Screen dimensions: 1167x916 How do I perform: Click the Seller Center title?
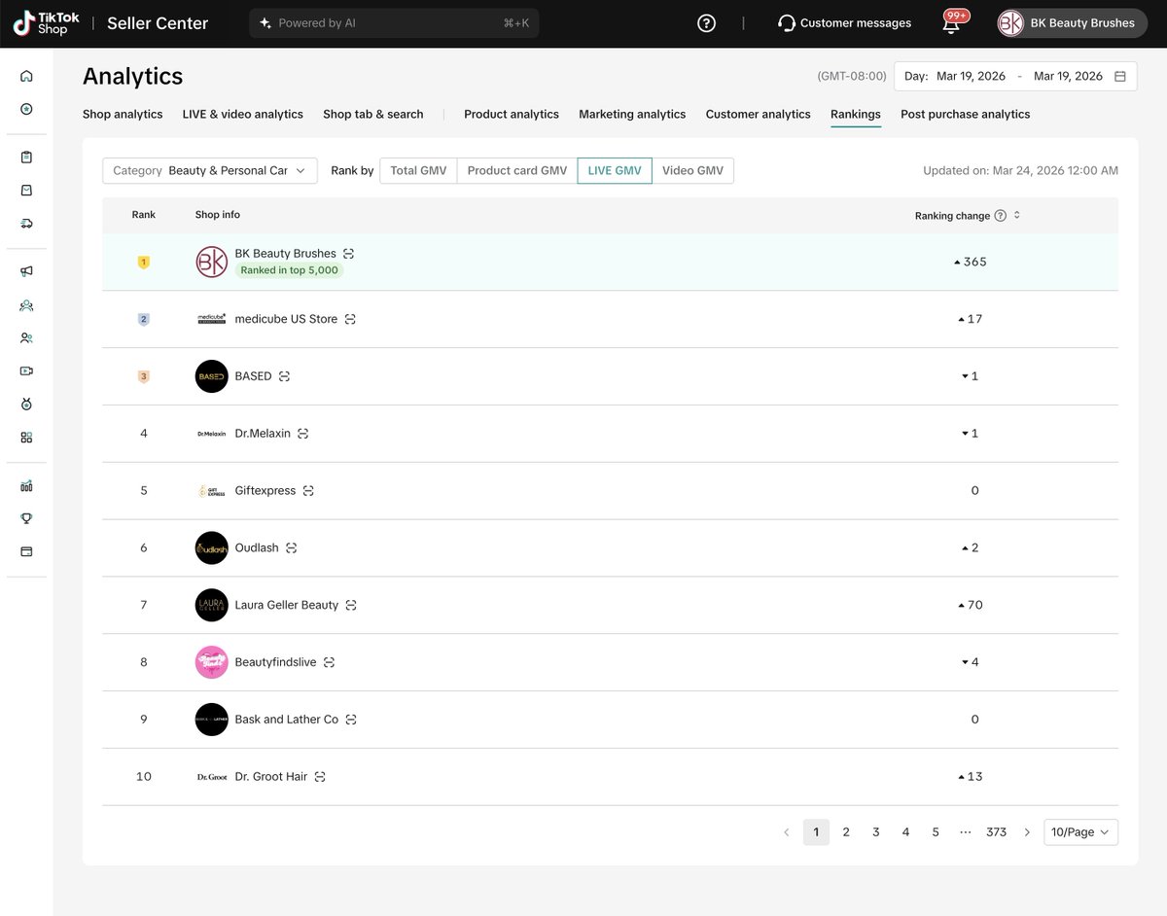pyautogui.click(x=158, y=23)
